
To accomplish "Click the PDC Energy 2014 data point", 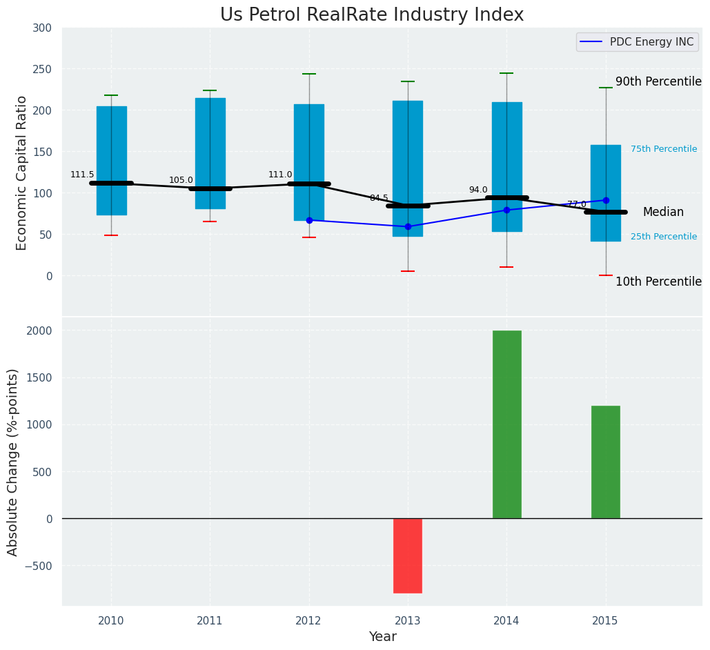I will tap(506, 210).
